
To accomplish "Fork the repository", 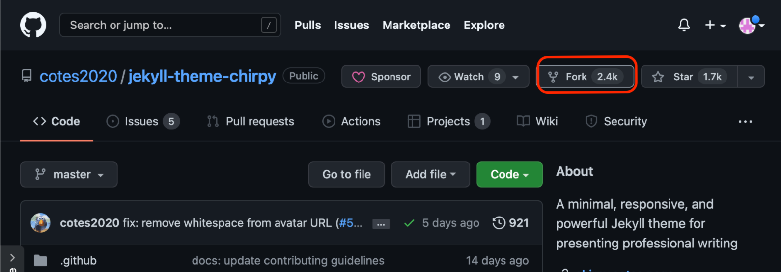I will pyautogui.click(x=585, y=77).
